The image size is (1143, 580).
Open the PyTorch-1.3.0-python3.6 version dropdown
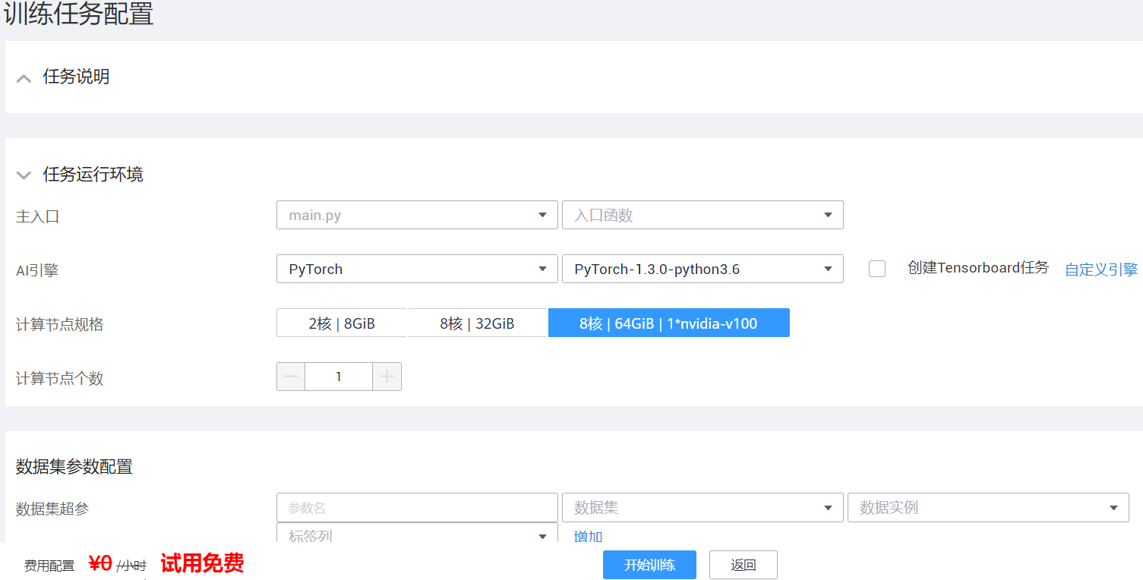[703, 270]
